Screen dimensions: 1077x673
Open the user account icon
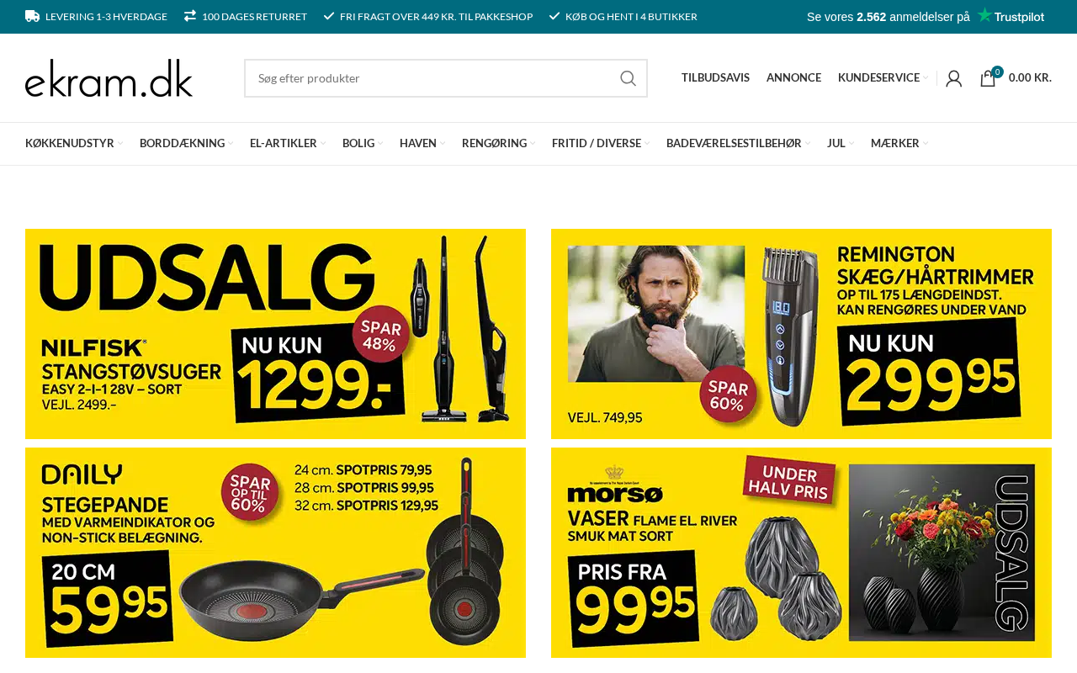[x=953, y=78]
